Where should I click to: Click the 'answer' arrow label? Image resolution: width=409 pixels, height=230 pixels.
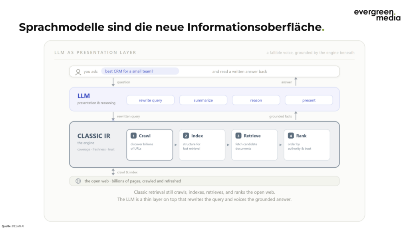286,82
